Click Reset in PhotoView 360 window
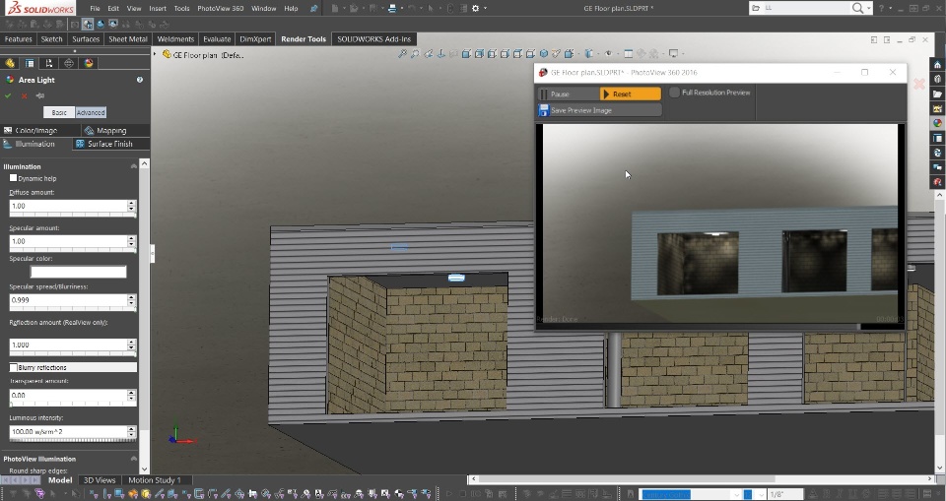The image size is (946, 501). pos(631,94)
